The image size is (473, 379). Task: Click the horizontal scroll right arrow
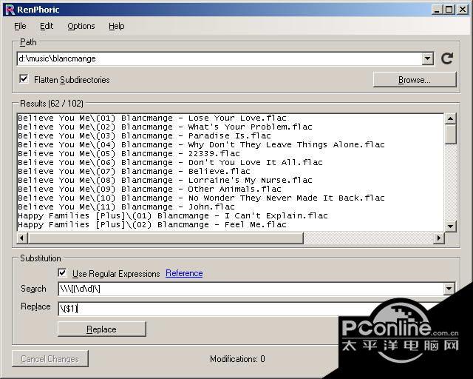click(x=438, y=238)
